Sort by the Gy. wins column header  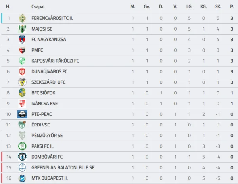click(x=147, y=6)
